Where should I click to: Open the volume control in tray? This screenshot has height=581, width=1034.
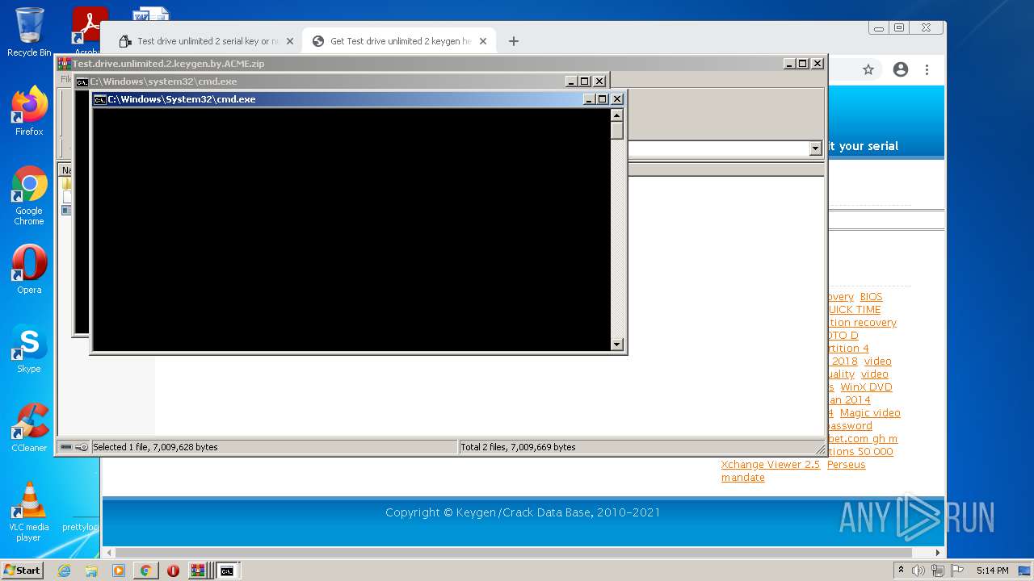tap(918, 571)
